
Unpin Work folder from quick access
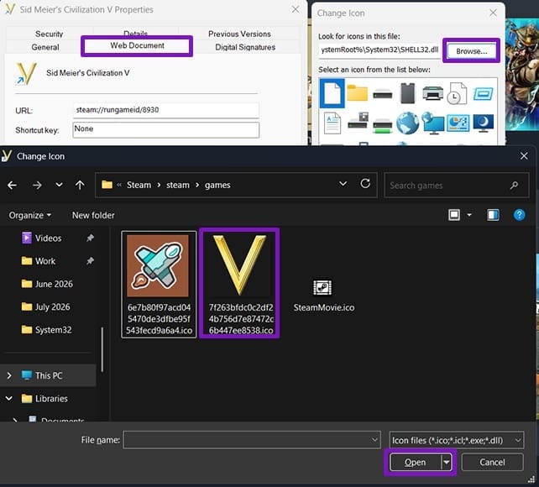[90, 261]
